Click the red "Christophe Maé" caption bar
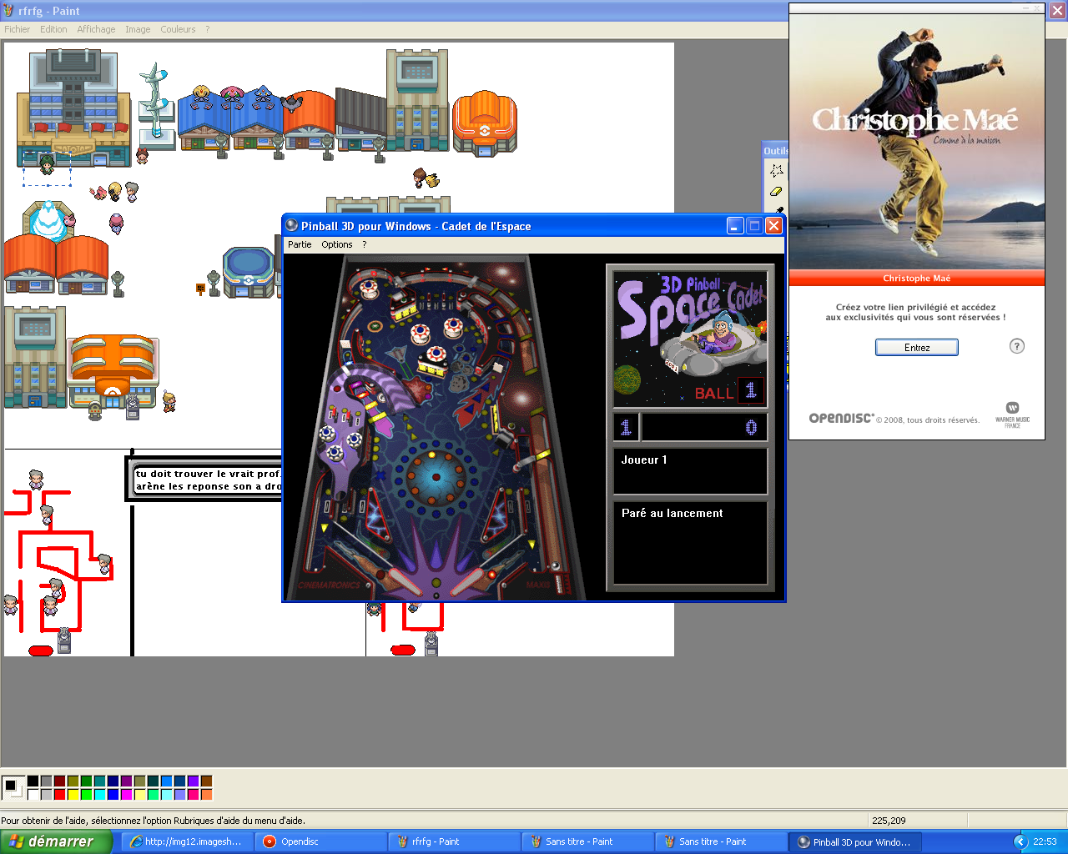The height and width of the screenshot is (854, 1068). [917, 279]
